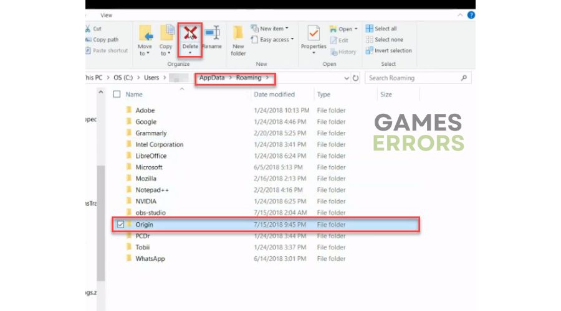This screenshot has height=311, width=561.
Task: Expand the Open dropdown arrow
Action: click(356, 29)
